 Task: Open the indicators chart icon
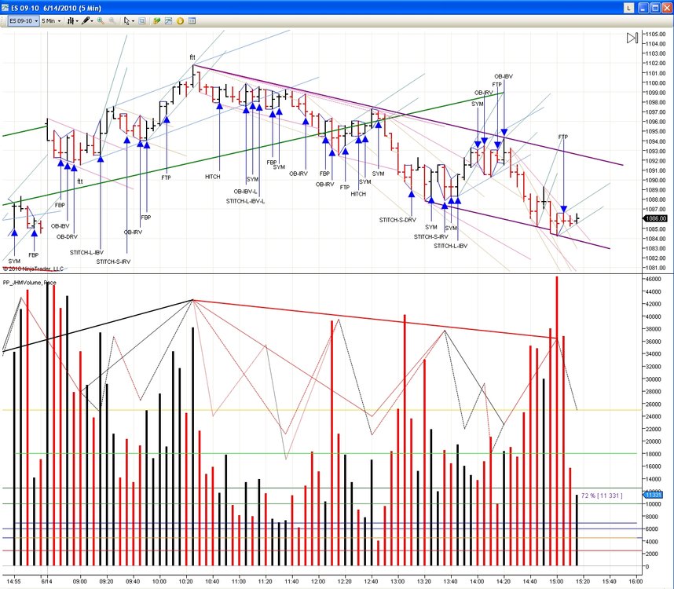[x=168, y=20]
